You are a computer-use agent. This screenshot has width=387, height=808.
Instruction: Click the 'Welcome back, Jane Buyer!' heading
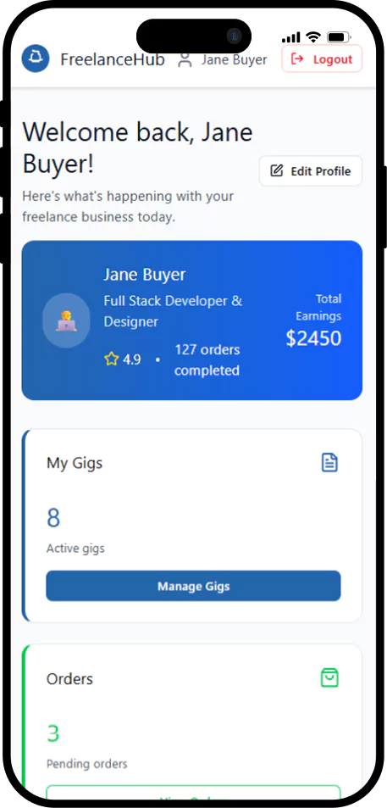pyautogui.click(x=137, y=148)
